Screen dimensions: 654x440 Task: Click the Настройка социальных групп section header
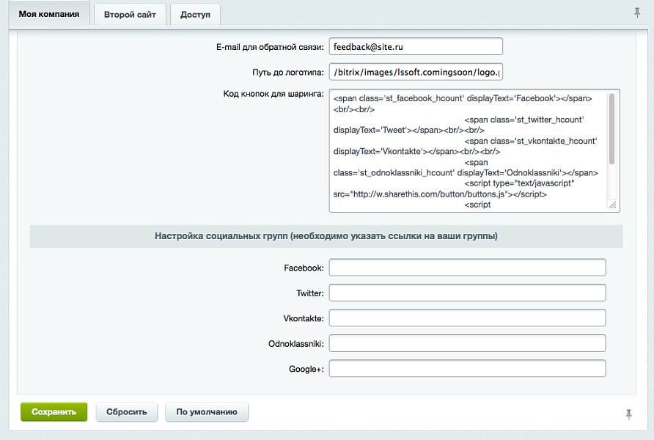click(326, 236)
